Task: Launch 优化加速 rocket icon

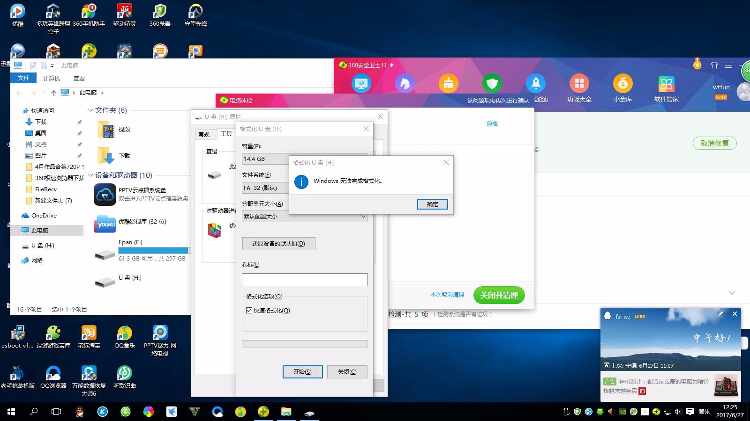Action: 536,84
